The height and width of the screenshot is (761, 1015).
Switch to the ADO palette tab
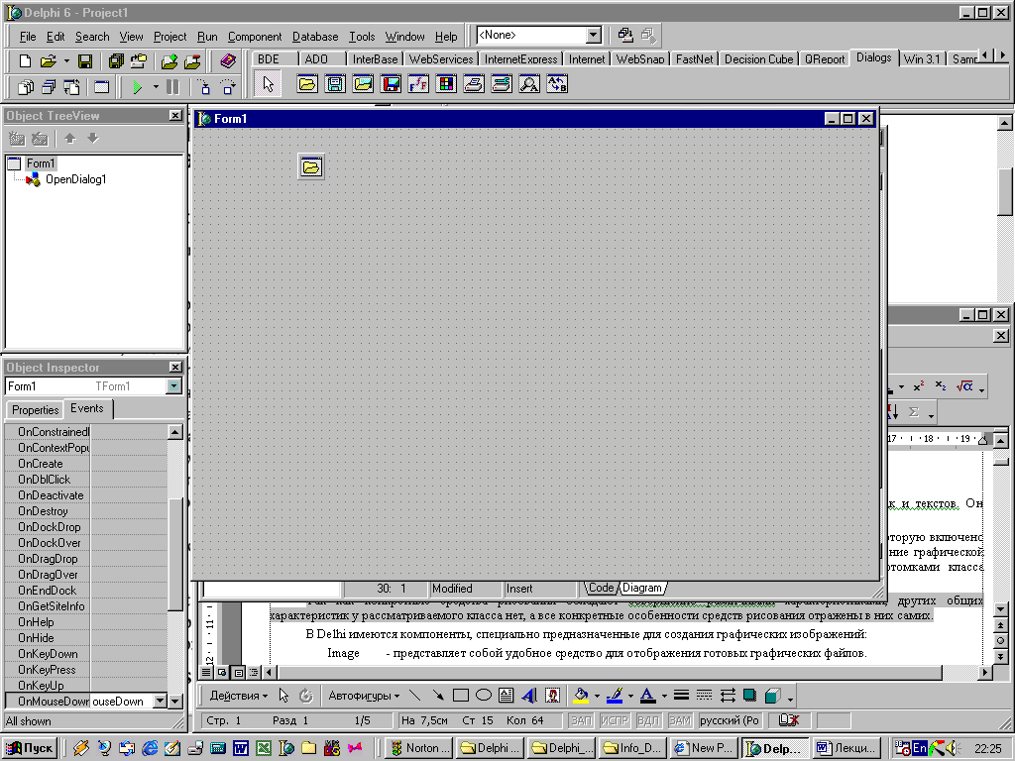tap(316, 58)
